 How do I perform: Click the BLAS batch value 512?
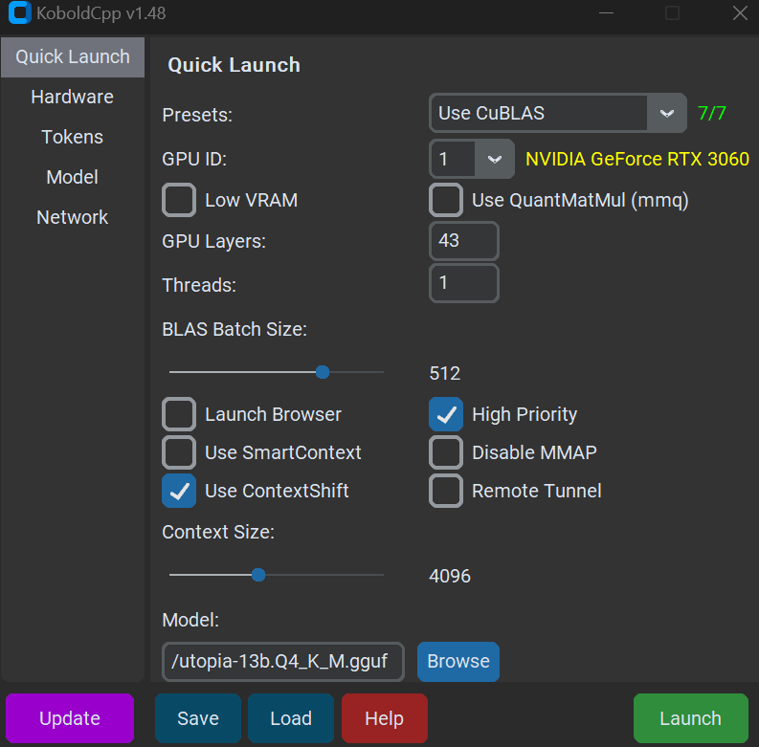445,373
